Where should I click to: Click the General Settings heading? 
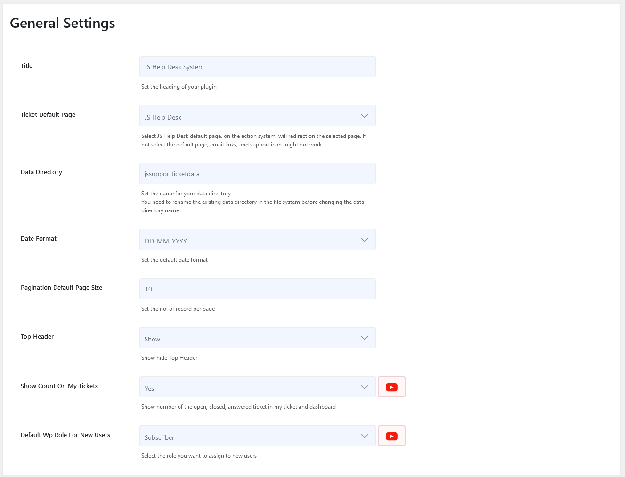coord(63,23)
